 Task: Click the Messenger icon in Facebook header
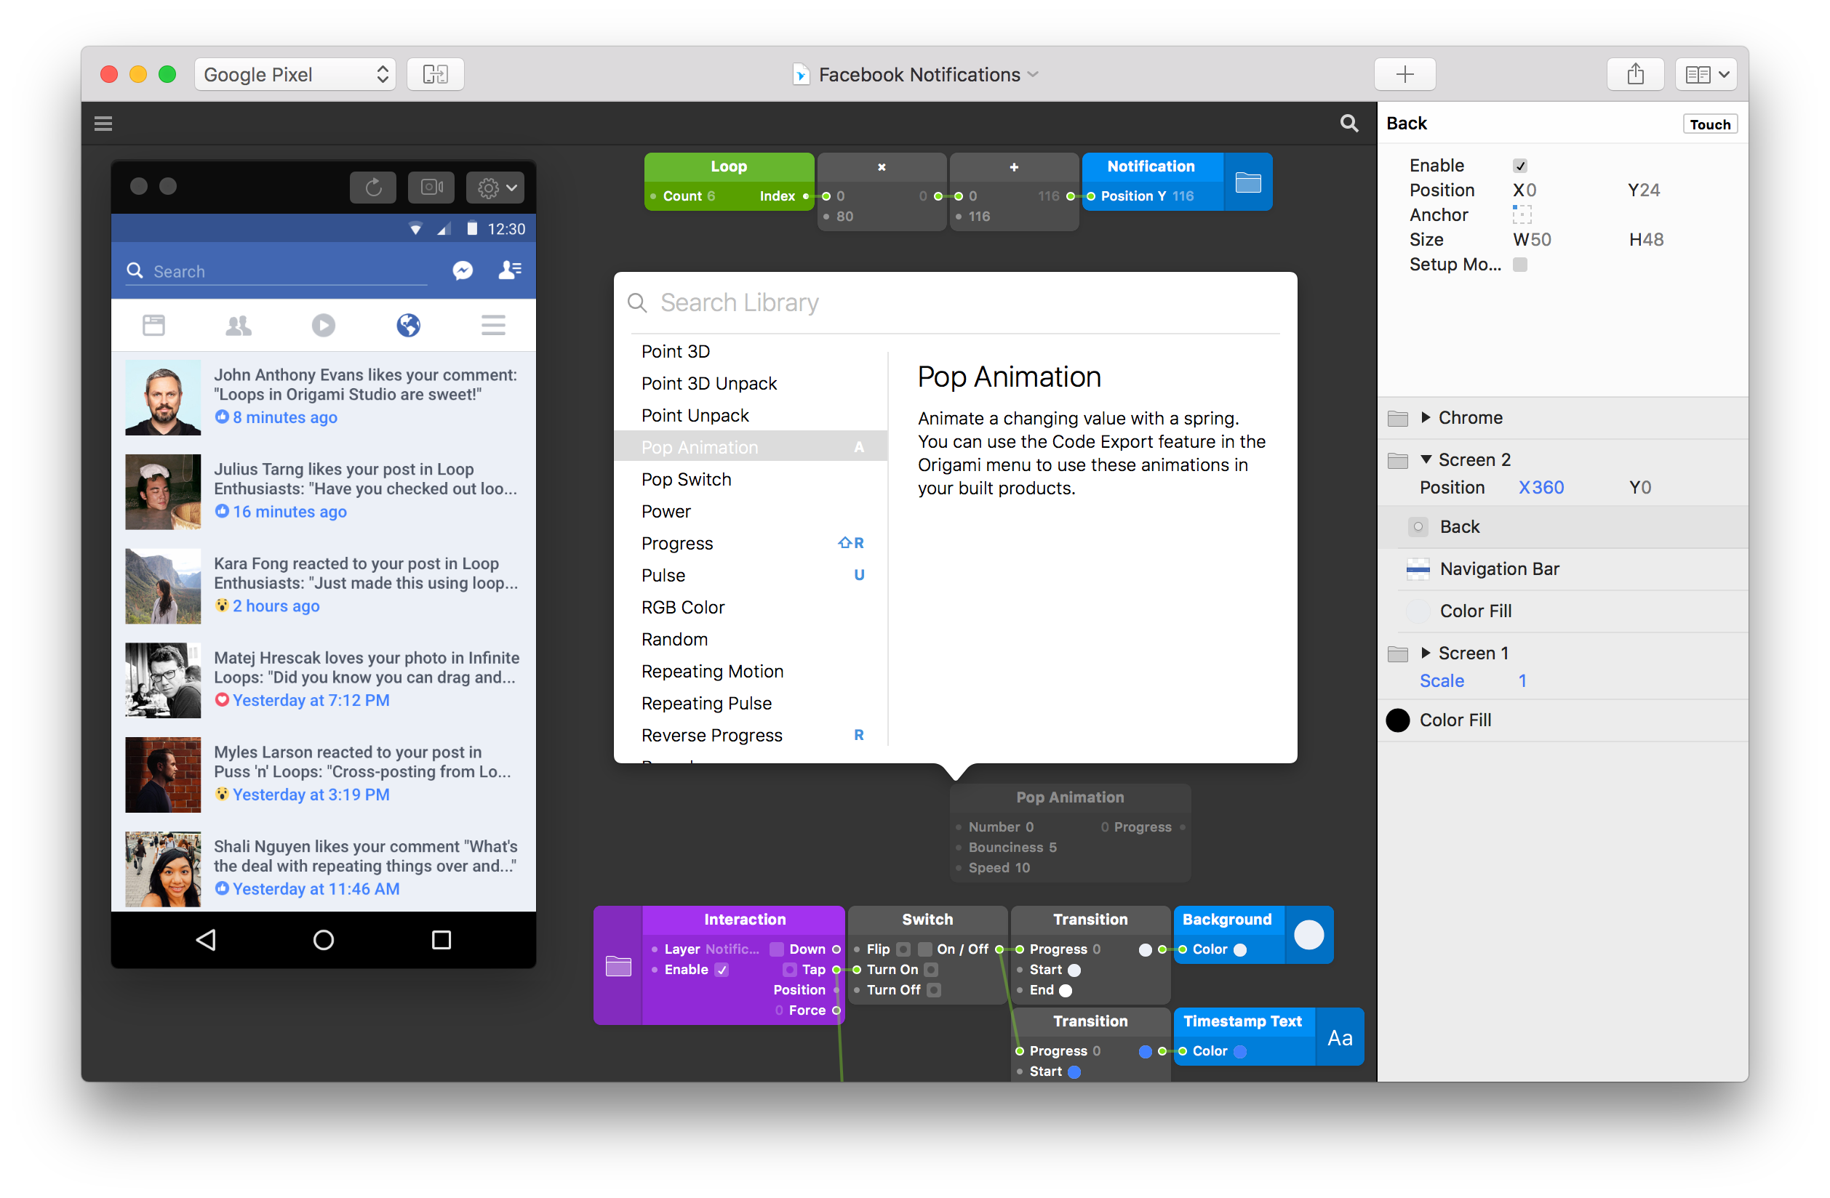tap(463, 270)
